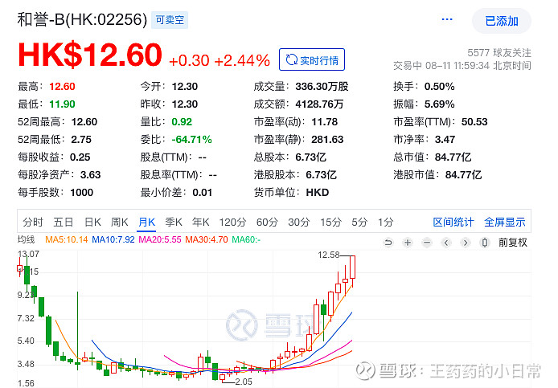Switch to the 1分 chart tab
The height and width of the screenshot is (388, 558).
[x=385, y=223]
